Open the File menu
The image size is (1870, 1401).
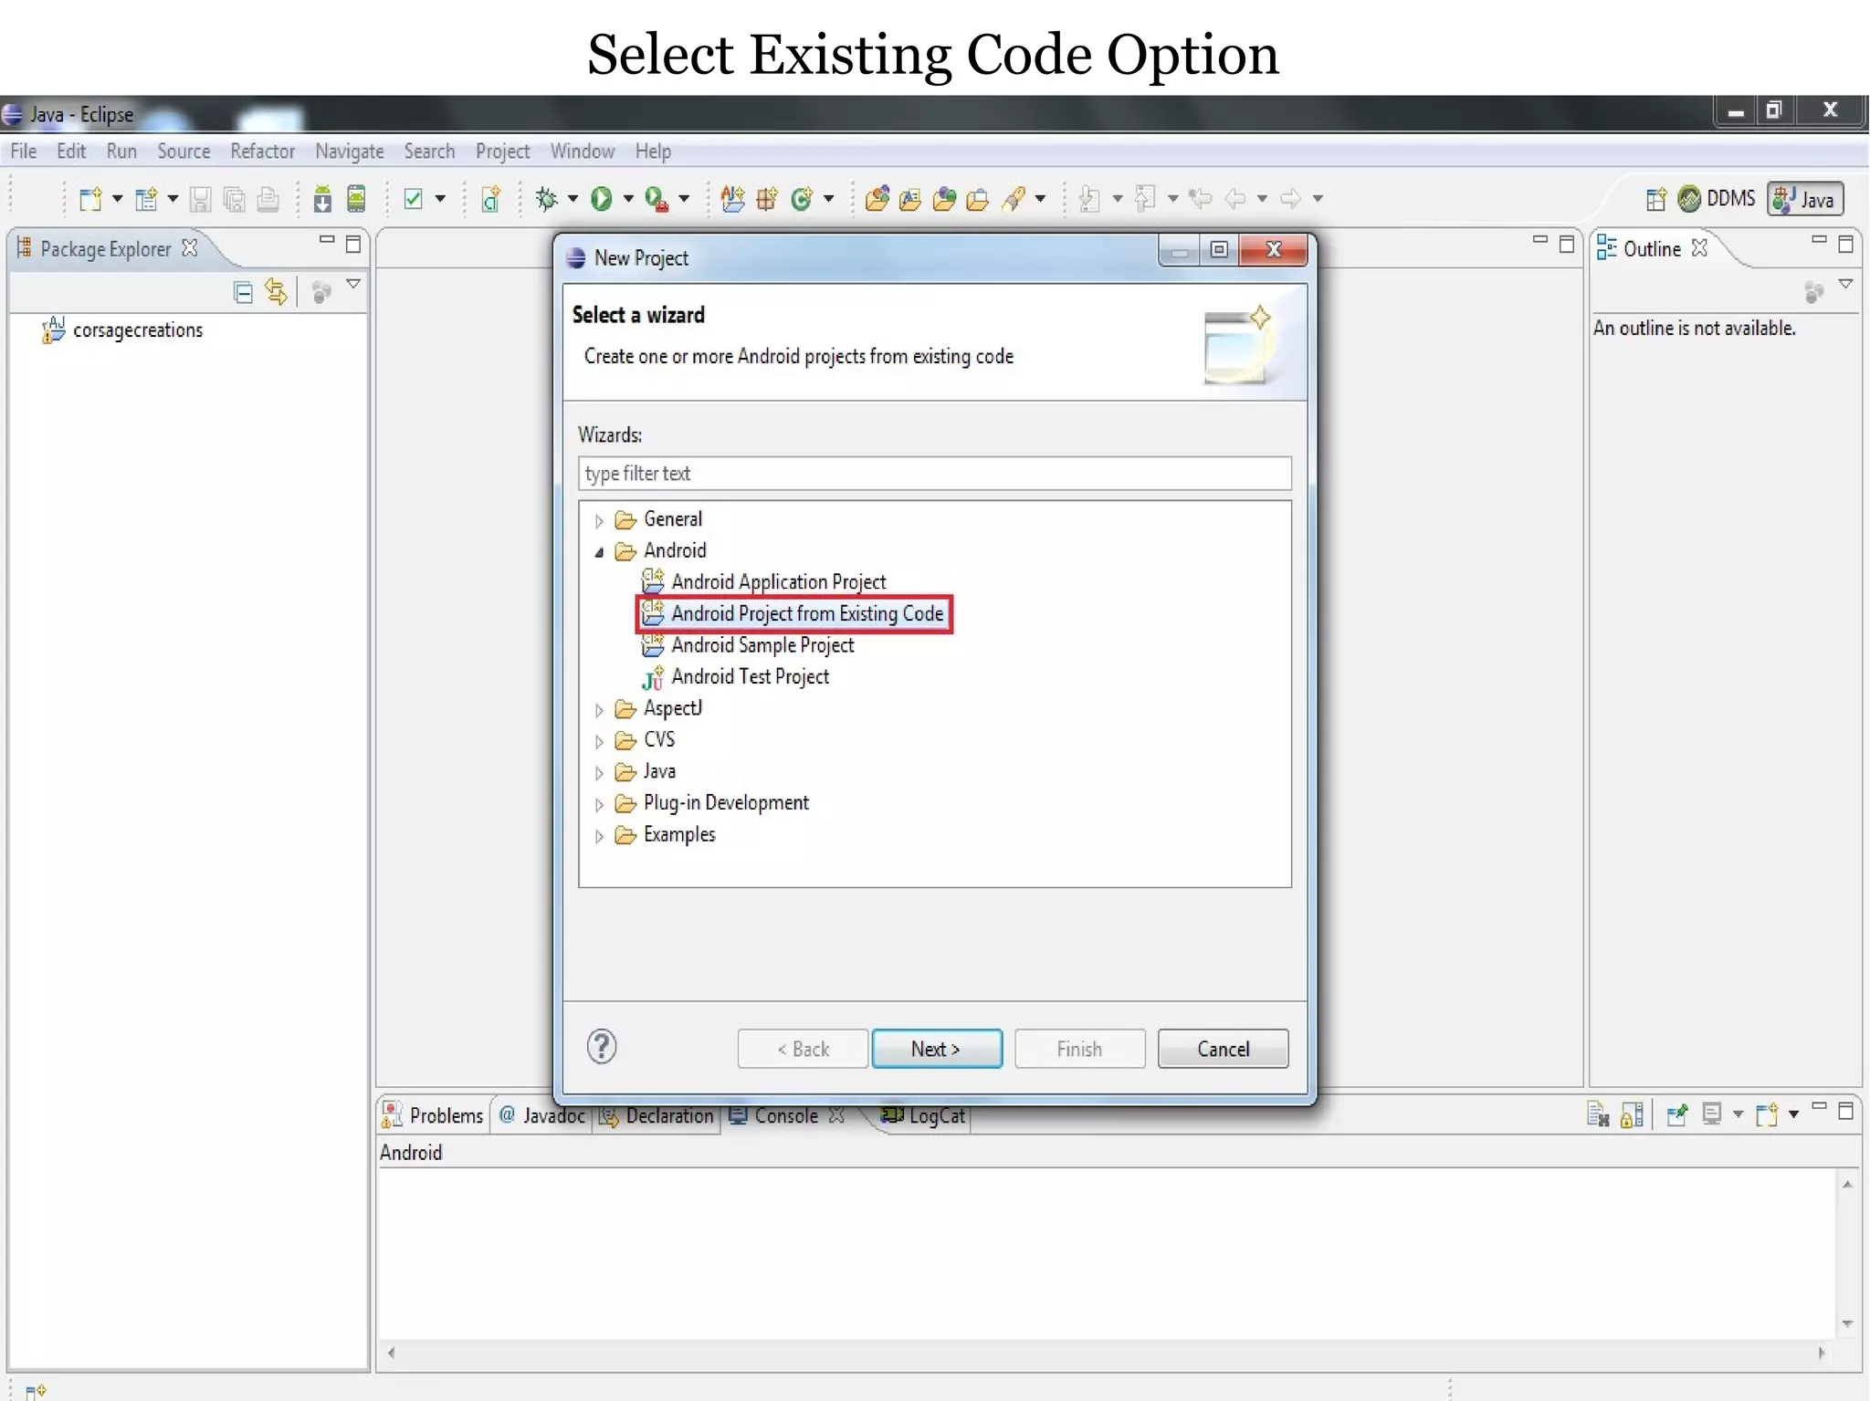[x=24, y=152]
